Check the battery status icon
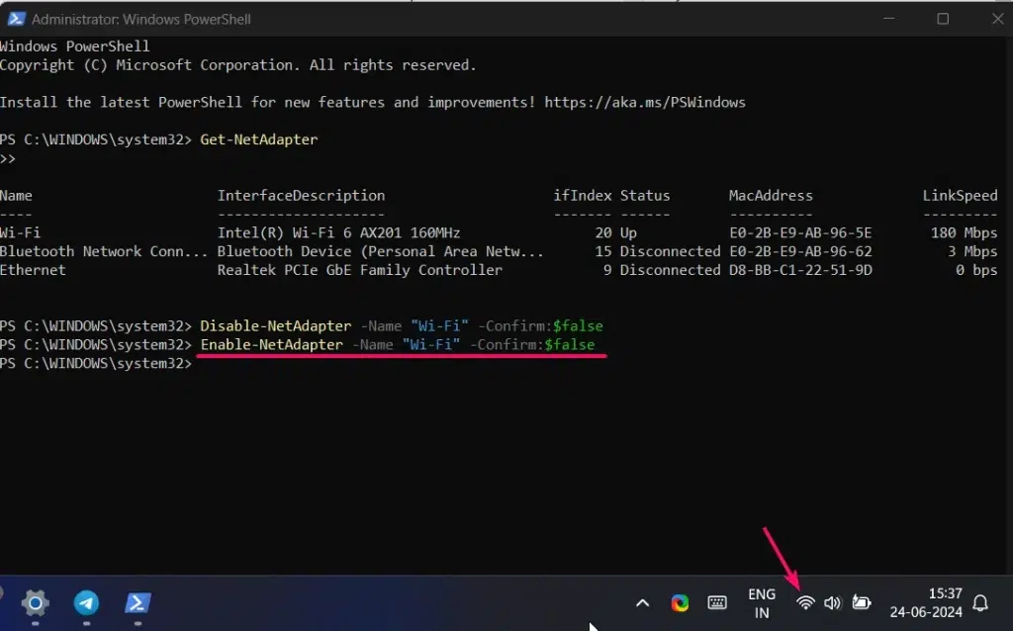This screenshot has height=631, width=1013. 862,603
